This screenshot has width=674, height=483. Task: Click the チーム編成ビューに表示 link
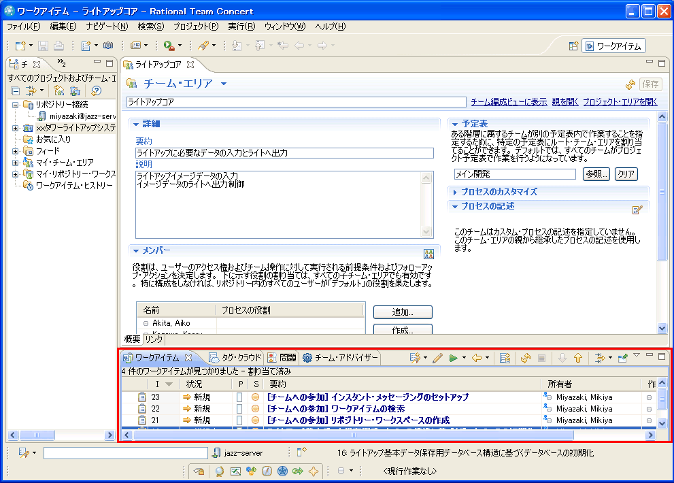(x=509, y=102)
